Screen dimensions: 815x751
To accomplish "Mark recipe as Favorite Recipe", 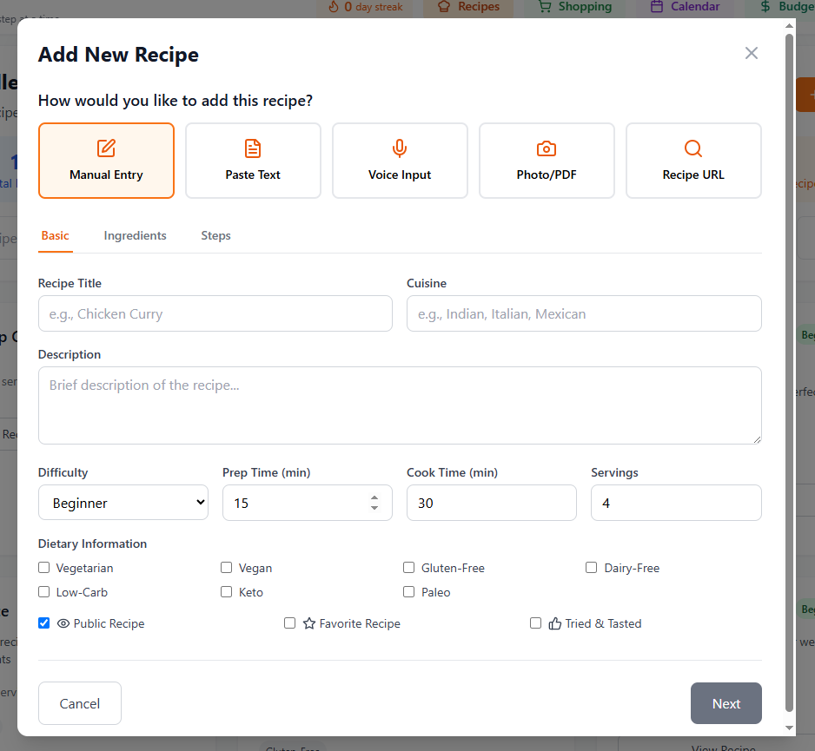I will coord(289,623).
